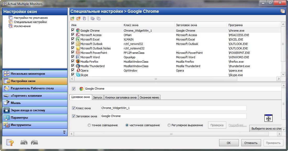Image resolution: width=288 pixels, height=151 pixels.
Task: Open the Мышь settings section
Action: coord(35,103)
